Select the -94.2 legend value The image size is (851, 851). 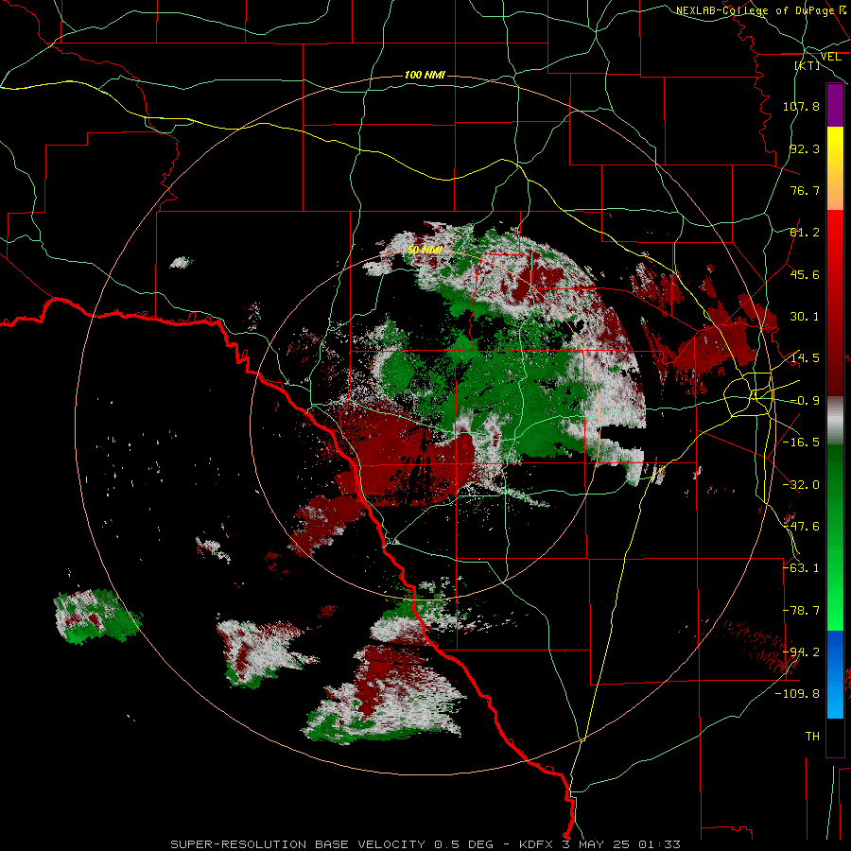801,651
